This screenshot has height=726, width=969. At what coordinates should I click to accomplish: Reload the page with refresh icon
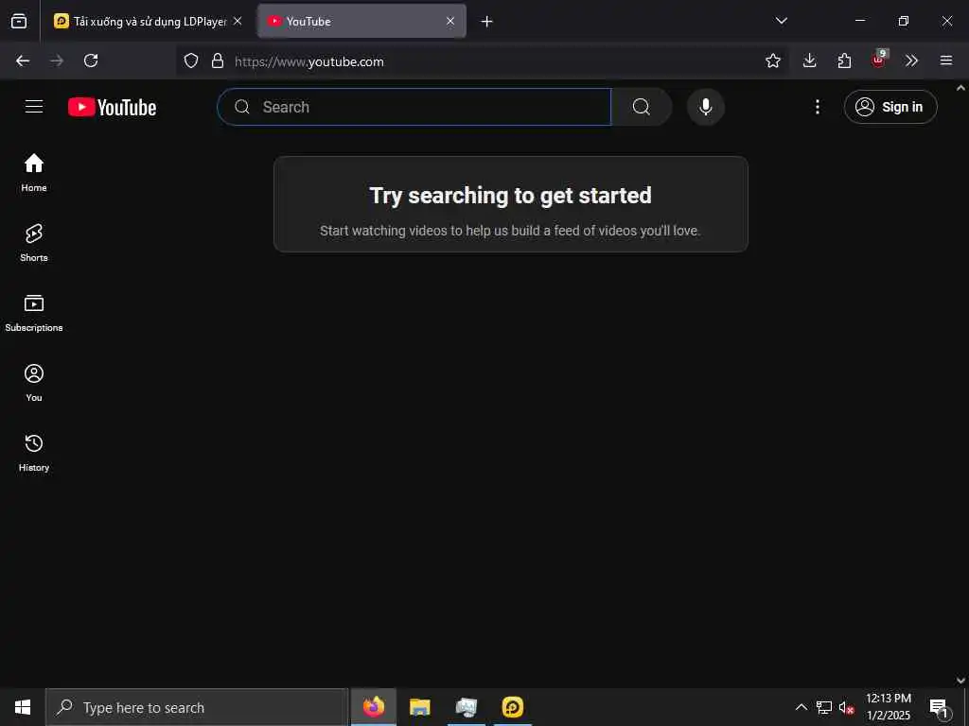tap(91, 60)
